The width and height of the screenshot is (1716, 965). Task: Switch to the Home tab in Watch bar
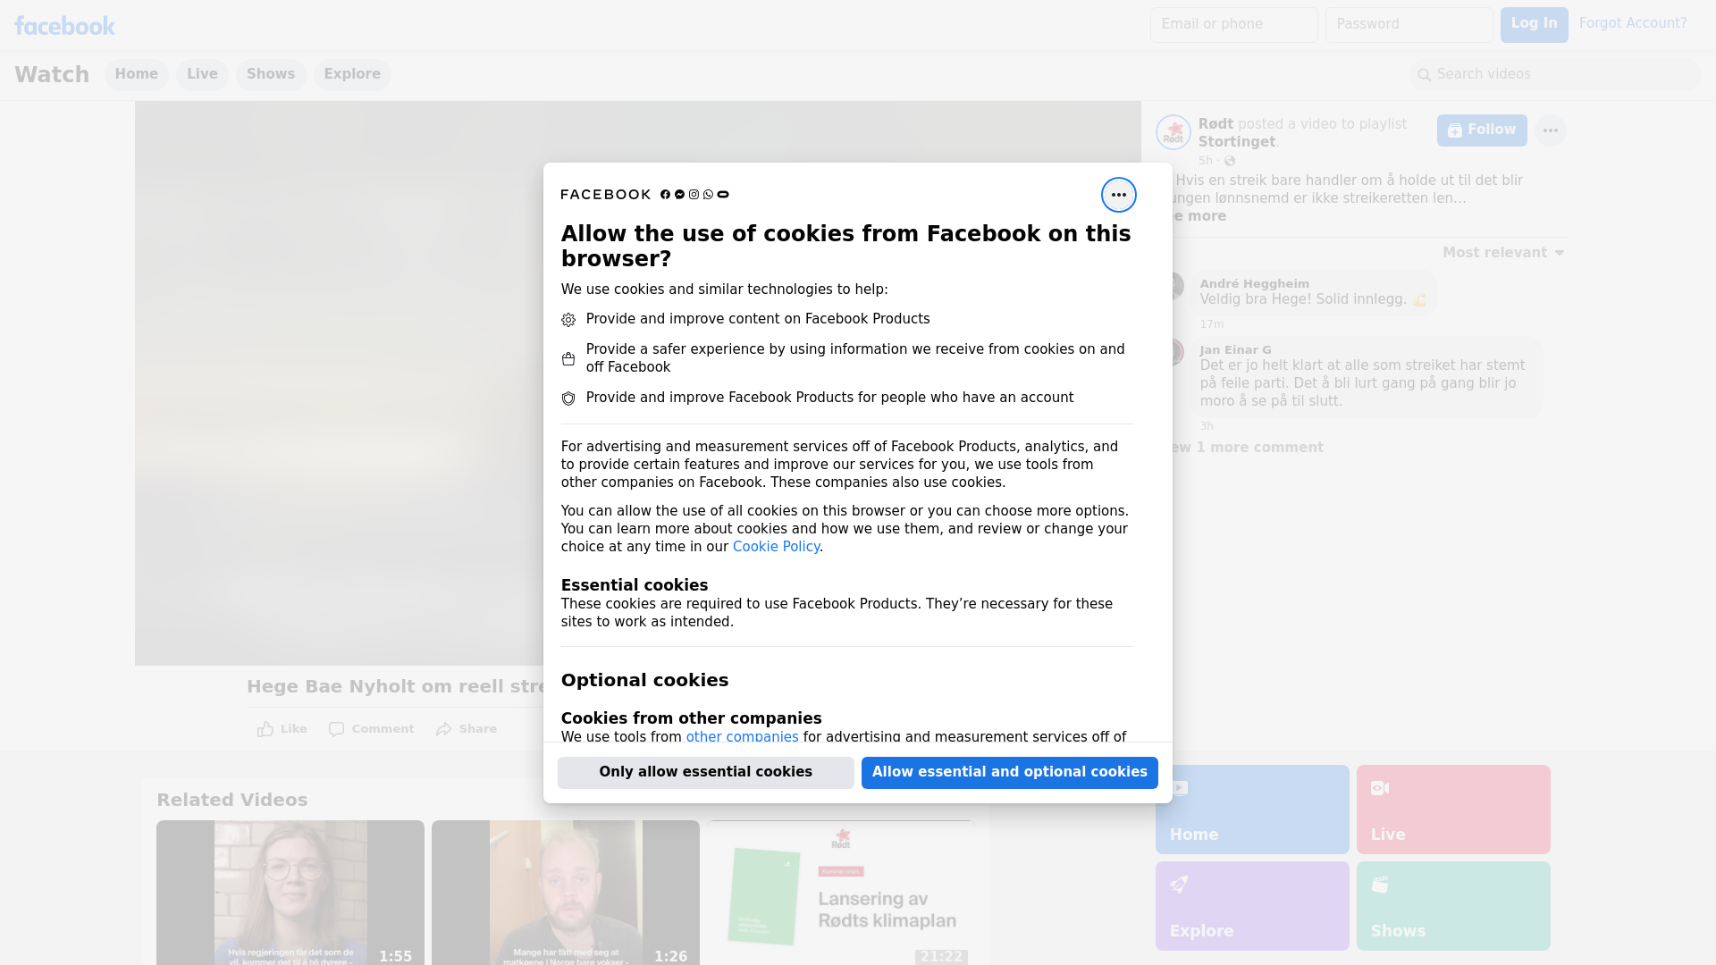click(x=136, y=75)
